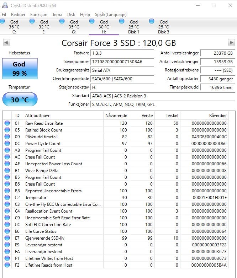Screen dimensions: 237x278
Task: Click Timer påskrudd value 16396 timer
Action: point(218,87)
